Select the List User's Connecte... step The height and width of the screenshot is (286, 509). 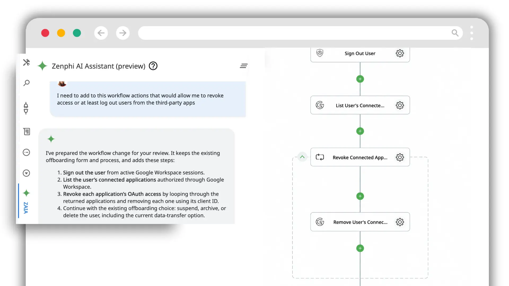tap(360, 105)
